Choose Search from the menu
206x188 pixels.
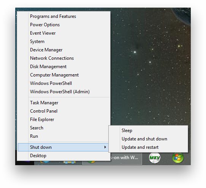pos(64,128)
